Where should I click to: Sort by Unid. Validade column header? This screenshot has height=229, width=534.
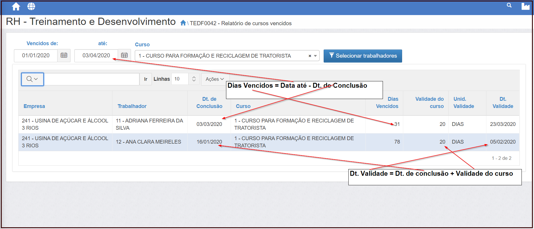coord(464,103)
